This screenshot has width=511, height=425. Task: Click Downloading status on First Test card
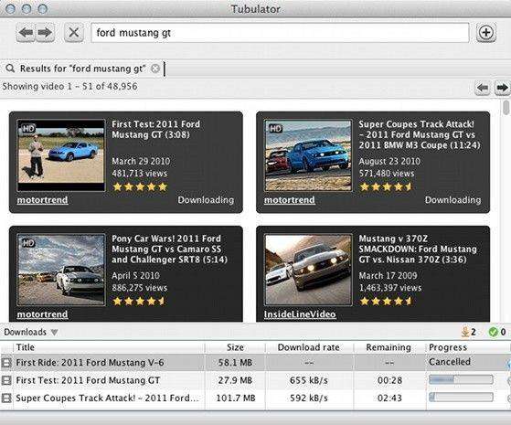click(x=206, y=200)
